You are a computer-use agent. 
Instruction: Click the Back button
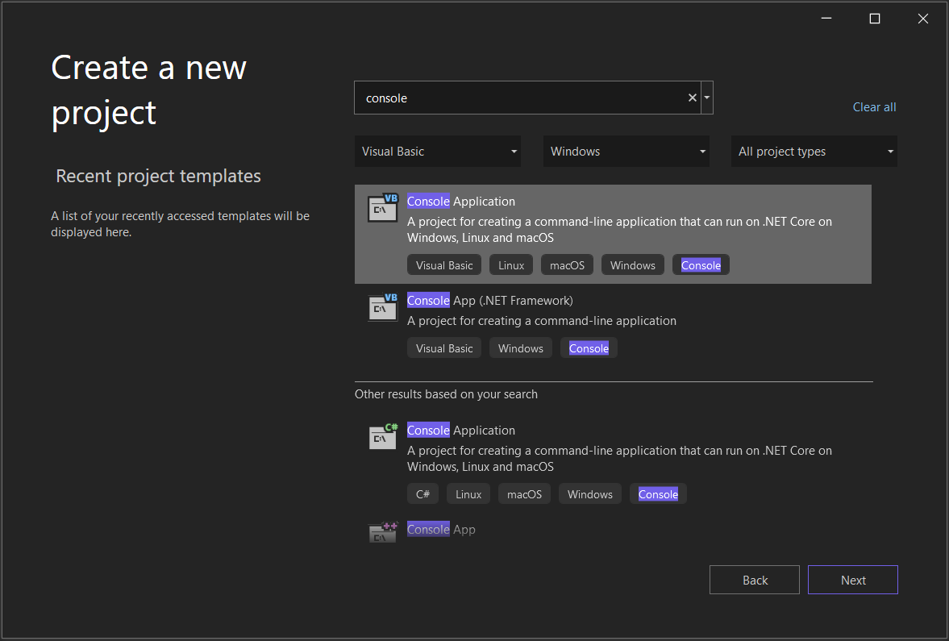point(754,579)
